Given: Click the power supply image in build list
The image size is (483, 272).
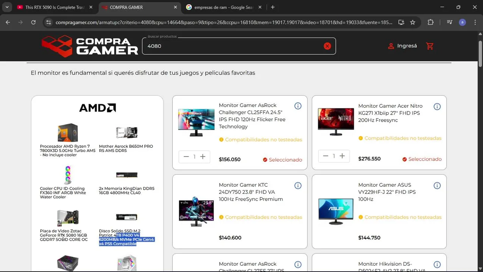Looking at the screenshot, I should pos(68,263).
